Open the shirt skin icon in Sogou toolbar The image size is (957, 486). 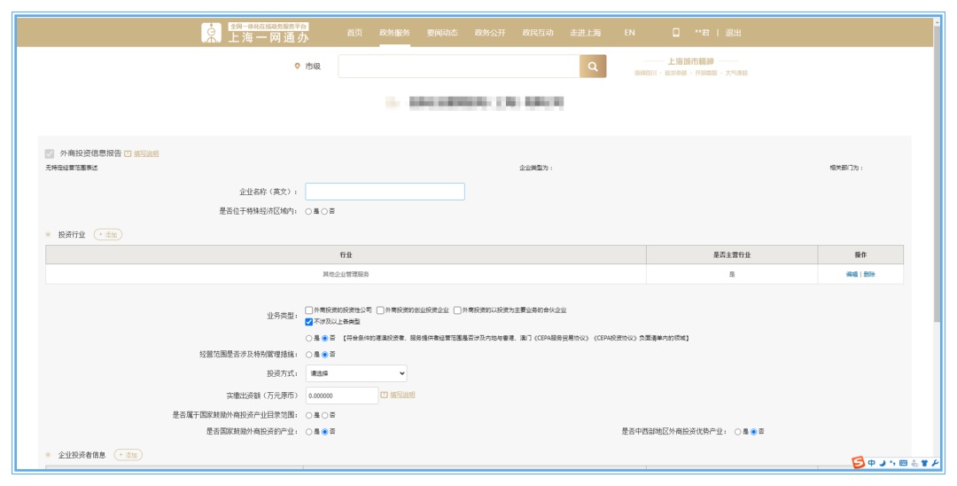[x=924, y=463]
